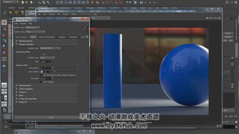Screen dimensions: 239x134
Task: Select the Paint Selection tool
Action: tap(4, 35)
